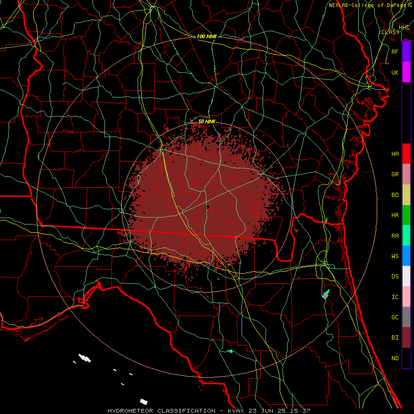Click the HR legend label

tap(395, 215)
